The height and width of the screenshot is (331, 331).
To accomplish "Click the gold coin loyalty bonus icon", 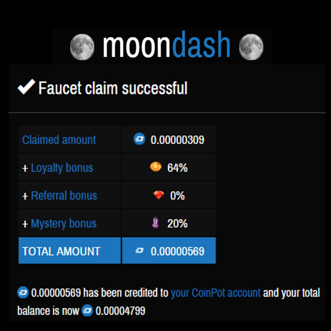I will [x=156, y=167].
